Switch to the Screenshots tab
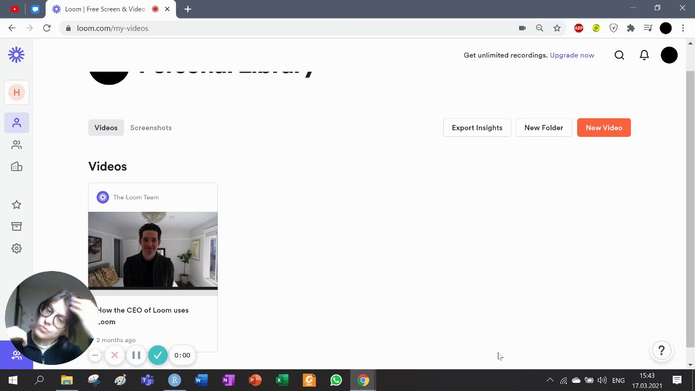 pyautogui.click(x=151, y=128)
